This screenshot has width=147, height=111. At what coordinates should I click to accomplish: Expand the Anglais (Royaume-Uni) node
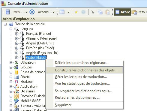tap(16, 53)
